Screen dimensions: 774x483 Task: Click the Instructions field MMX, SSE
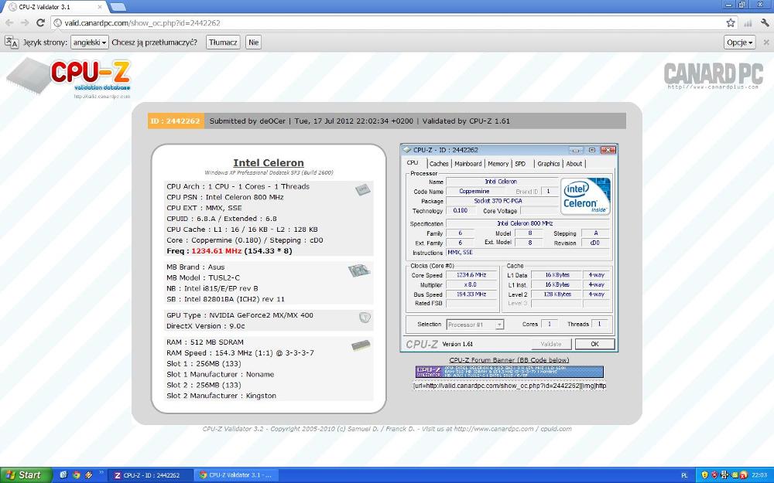pos(529,253)
